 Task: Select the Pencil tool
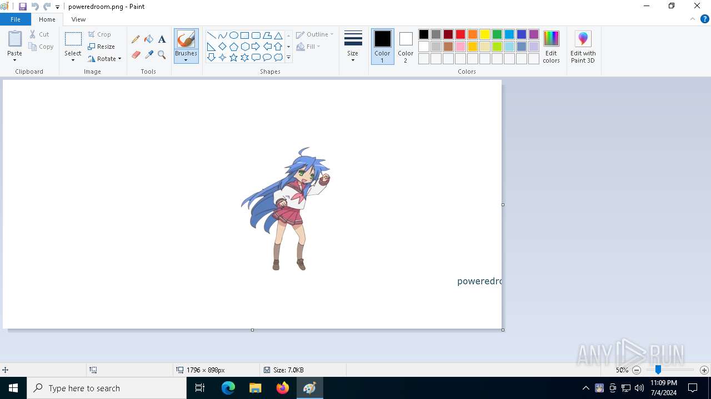(136, 39)
